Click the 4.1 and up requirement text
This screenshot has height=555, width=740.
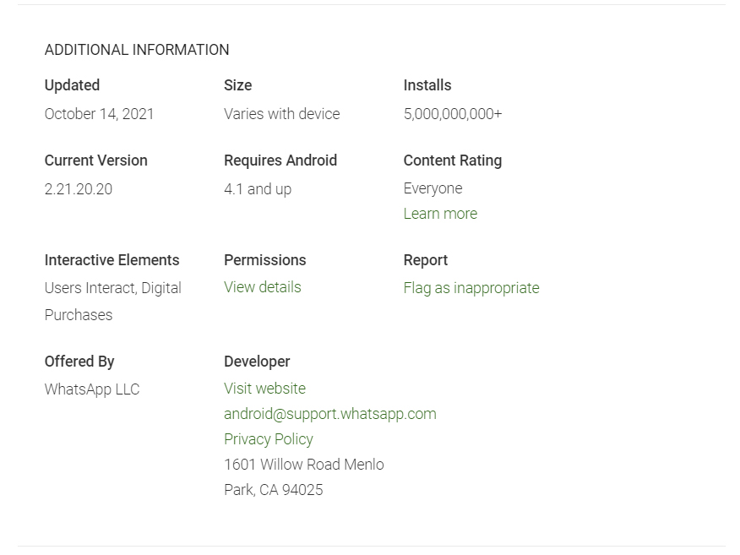(257, 189)
